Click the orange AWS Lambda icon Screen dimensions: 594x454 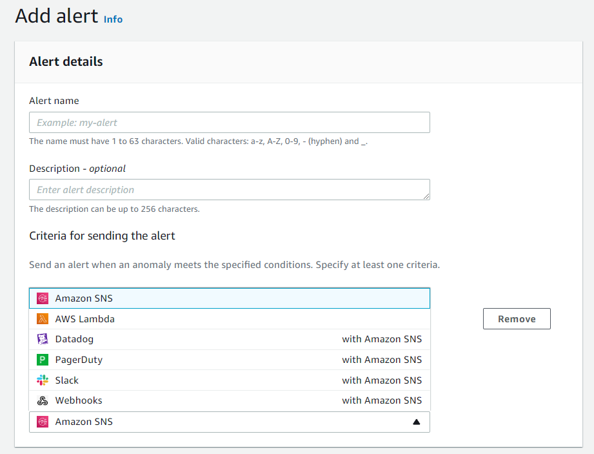coord(43,318)
